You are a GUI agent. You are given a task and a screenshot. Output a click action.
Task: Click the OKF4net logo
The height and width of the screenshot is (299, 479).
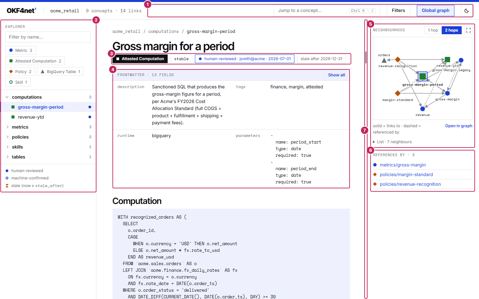coord(21,11)
